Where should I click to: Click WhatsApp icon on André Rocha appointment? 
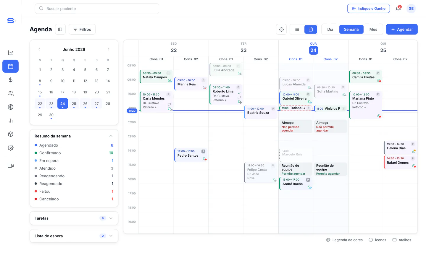tap(309, 187)
